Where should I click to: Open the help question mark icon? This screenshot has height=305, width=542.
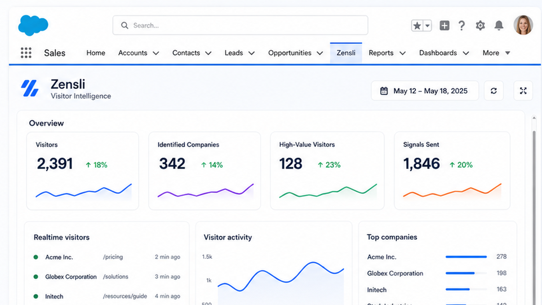pyautogui.click(x=461, y=25)
